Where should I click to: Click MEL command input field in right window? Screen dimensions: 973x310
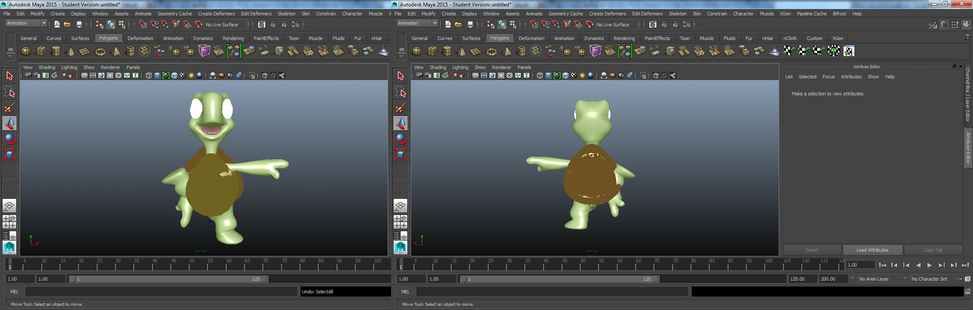(x=552, y=292)
